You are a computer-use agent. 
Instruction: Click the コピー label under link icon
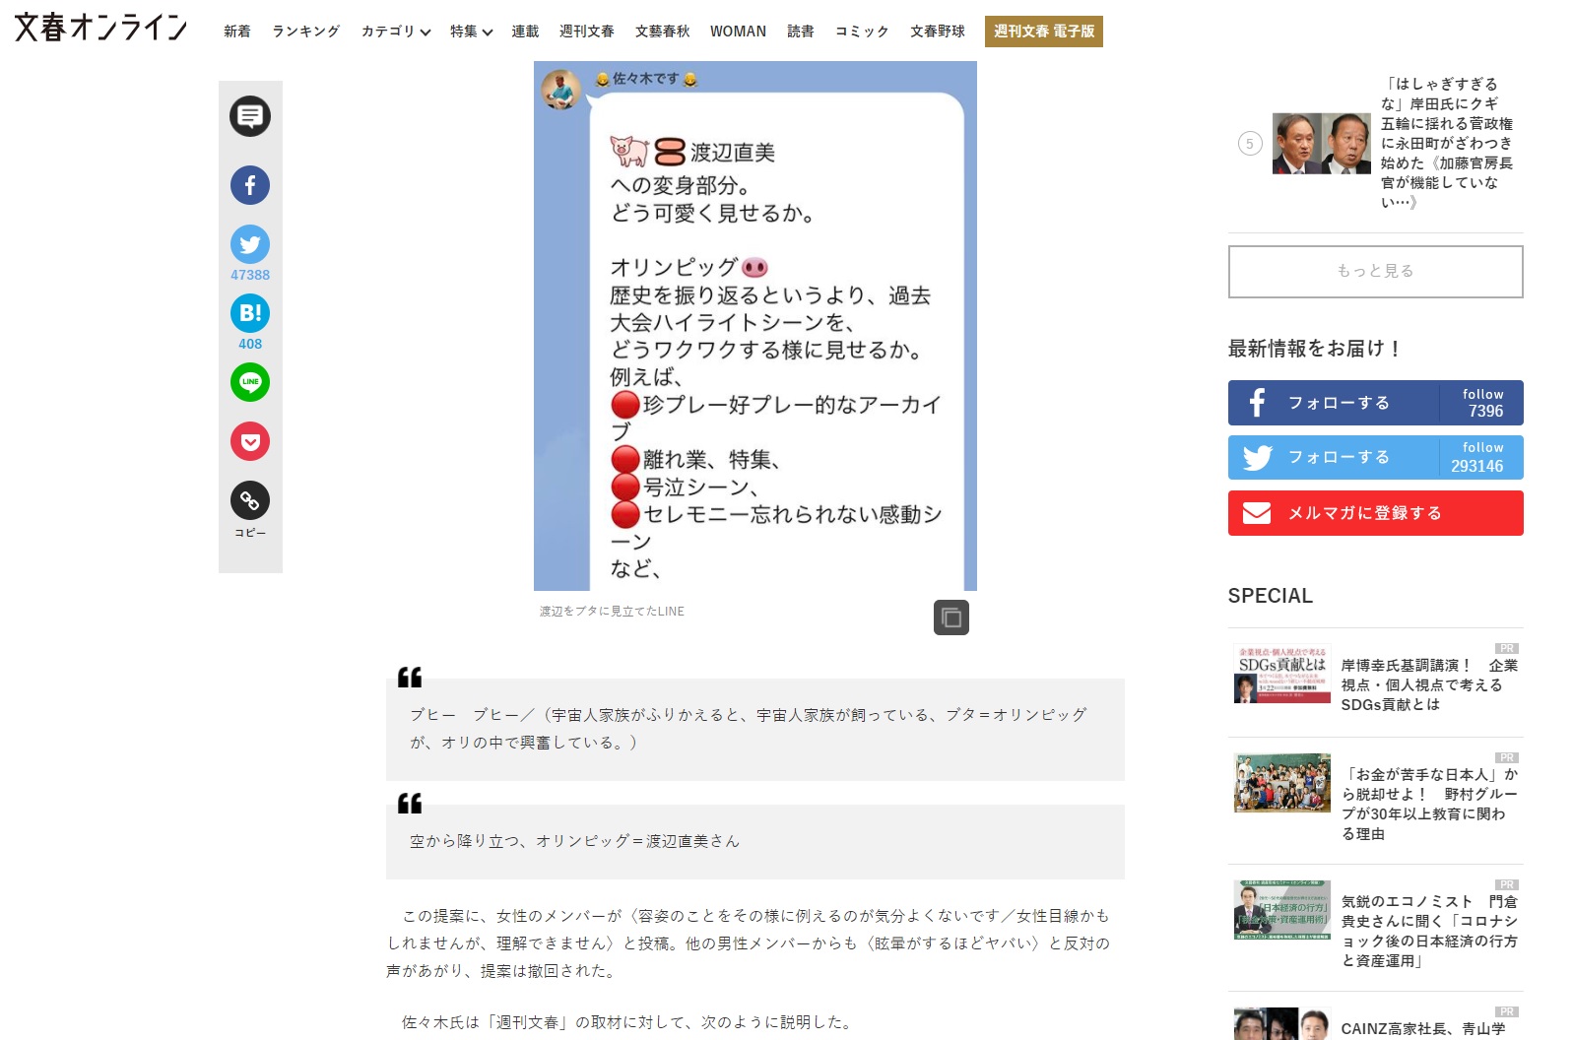250,533
